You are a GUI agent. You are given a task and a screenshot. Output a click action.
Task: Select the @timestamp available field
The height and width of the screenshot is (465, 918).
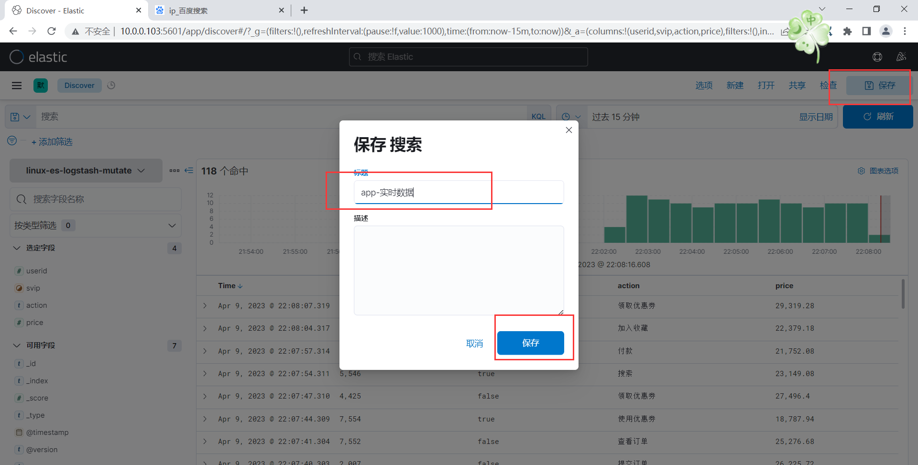pyautogui.click(x=47, y=433)
